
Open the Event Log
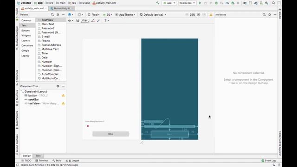click(269, 161)
